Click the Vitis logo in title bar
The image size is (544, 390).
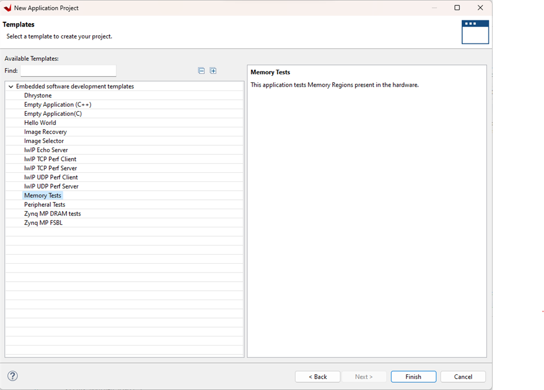(7, 8)
